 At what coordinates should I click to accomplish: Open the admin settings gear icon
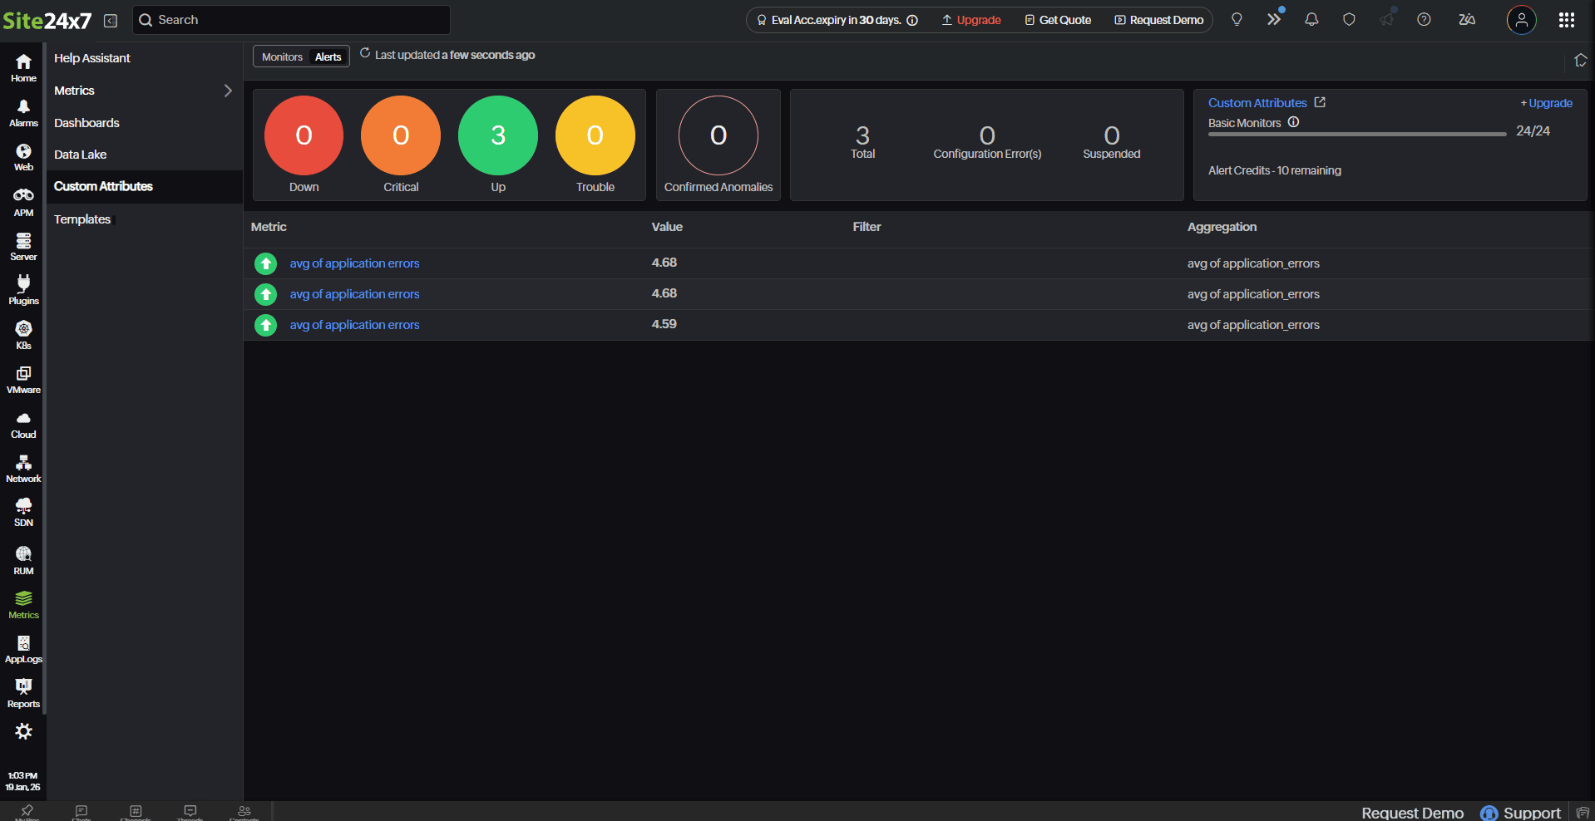[x=23, y=731]
